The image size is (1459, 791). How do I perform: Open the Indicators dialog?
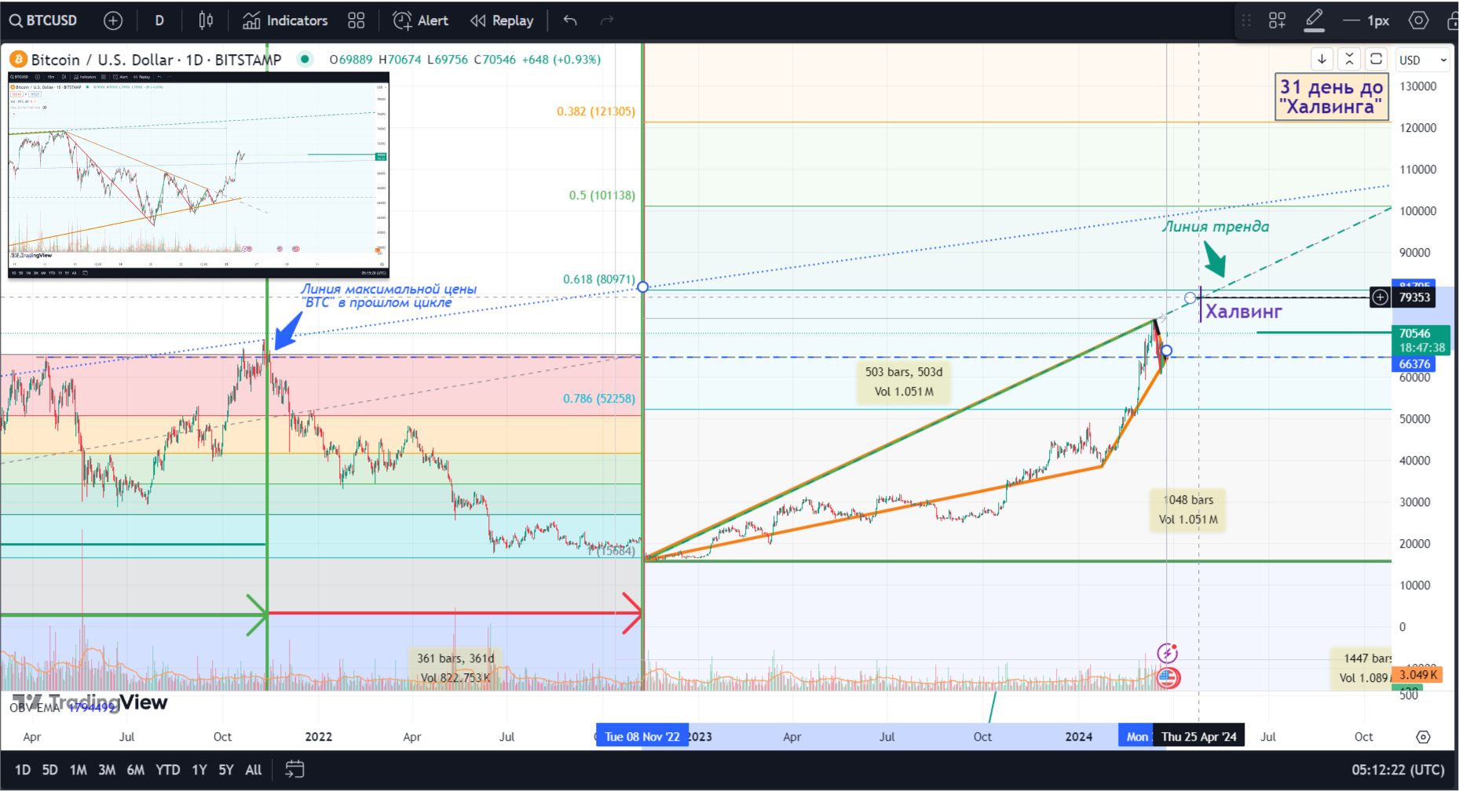click(285, 20)
